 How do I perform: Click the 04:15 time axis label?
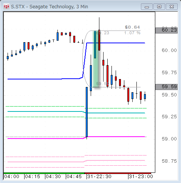coord(32,177)
